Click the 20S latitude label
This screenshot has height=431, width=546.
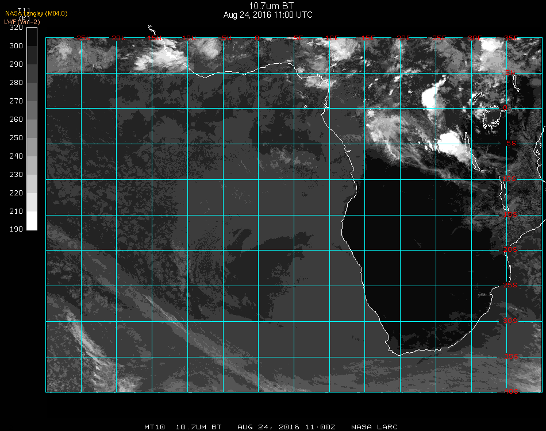click(x=510, y=249)
